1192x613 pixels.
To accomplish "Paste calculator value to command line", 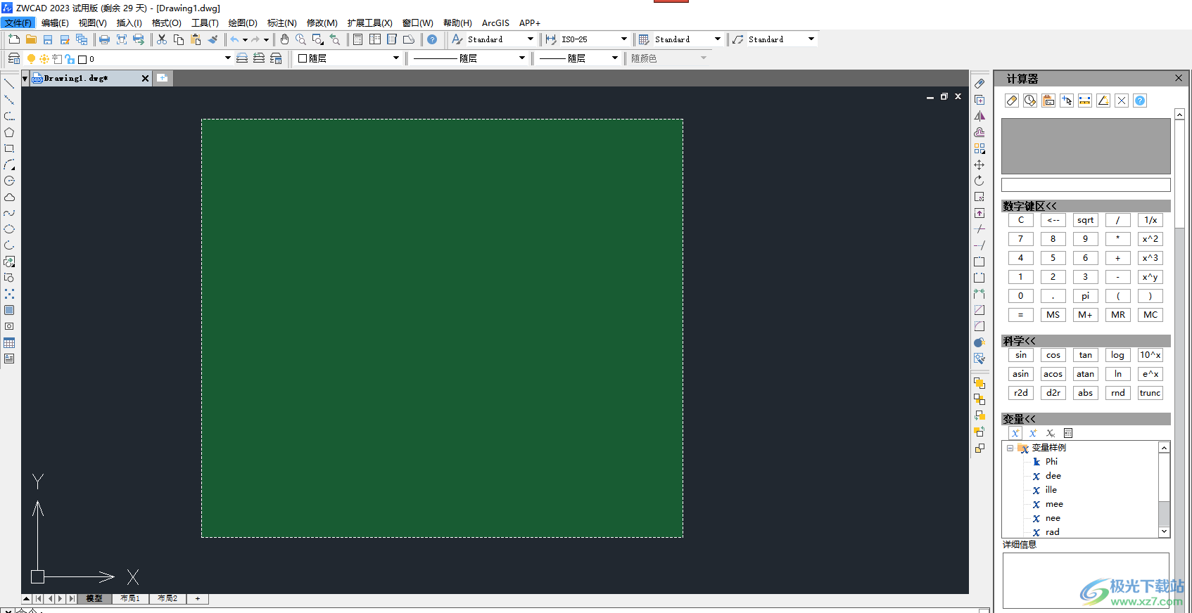I will coord(1048,101).
